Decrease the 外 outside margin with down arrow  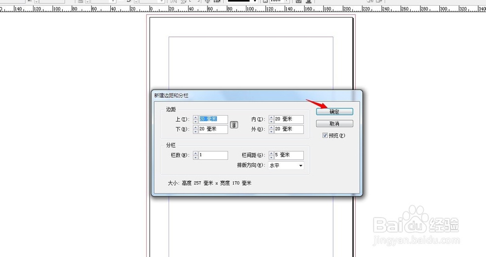point(272,132)
